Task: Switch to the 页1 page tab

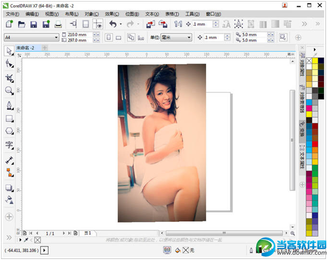Action: (87, 233)
